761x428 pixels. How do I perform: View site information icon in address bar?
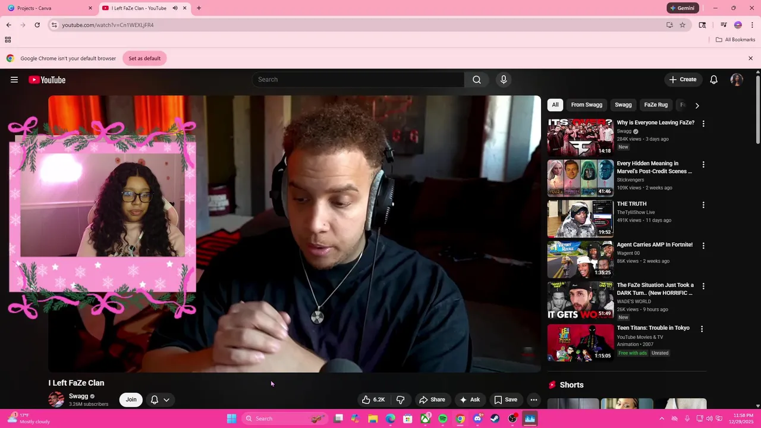tap(54, 25)
